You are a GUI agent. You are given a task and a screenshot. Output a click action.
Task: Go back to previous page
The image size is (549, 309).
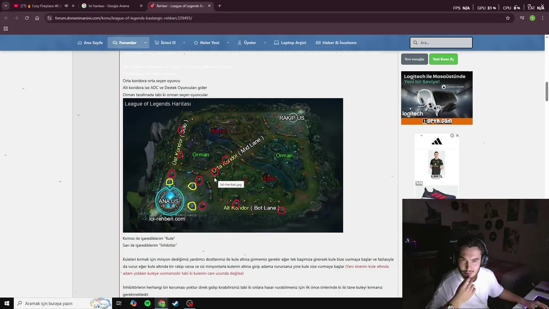coord(6,18)
